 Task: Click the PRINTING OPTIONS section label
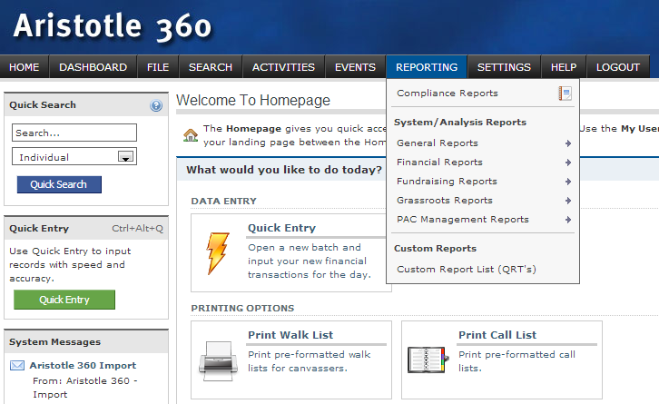click(x=242, y=308)
